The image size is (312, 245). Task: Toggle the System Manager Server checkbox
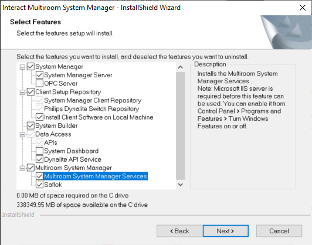(39, 75)
